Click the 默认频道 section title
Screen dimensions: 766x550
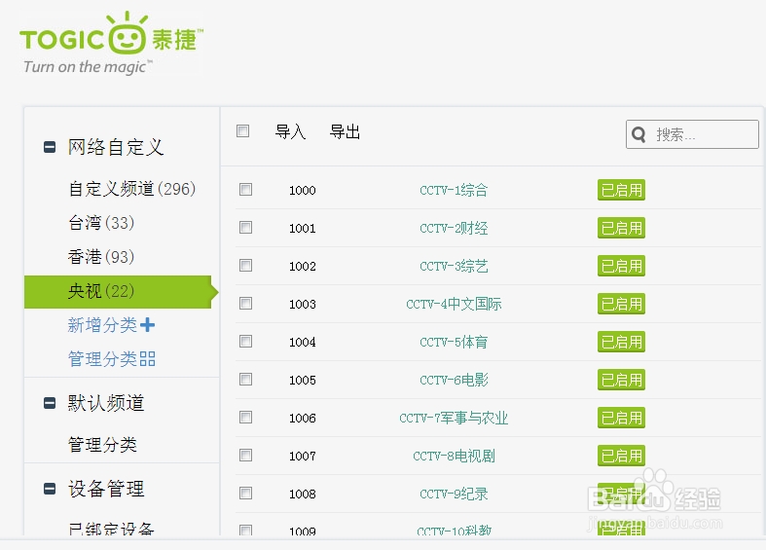pos(106,403)
